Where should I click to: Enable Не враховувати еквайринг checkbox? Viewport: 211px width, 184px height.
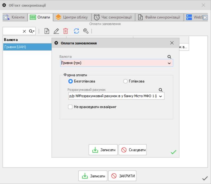tap(70, 107)
